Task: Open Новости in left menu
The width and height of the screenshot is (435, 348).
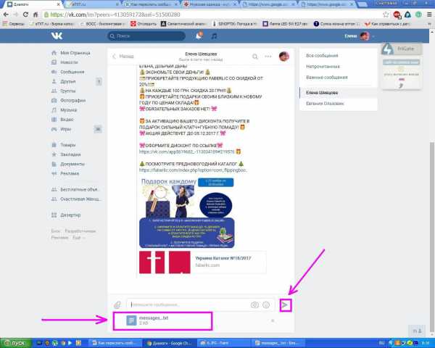Action: pos(69,62)
